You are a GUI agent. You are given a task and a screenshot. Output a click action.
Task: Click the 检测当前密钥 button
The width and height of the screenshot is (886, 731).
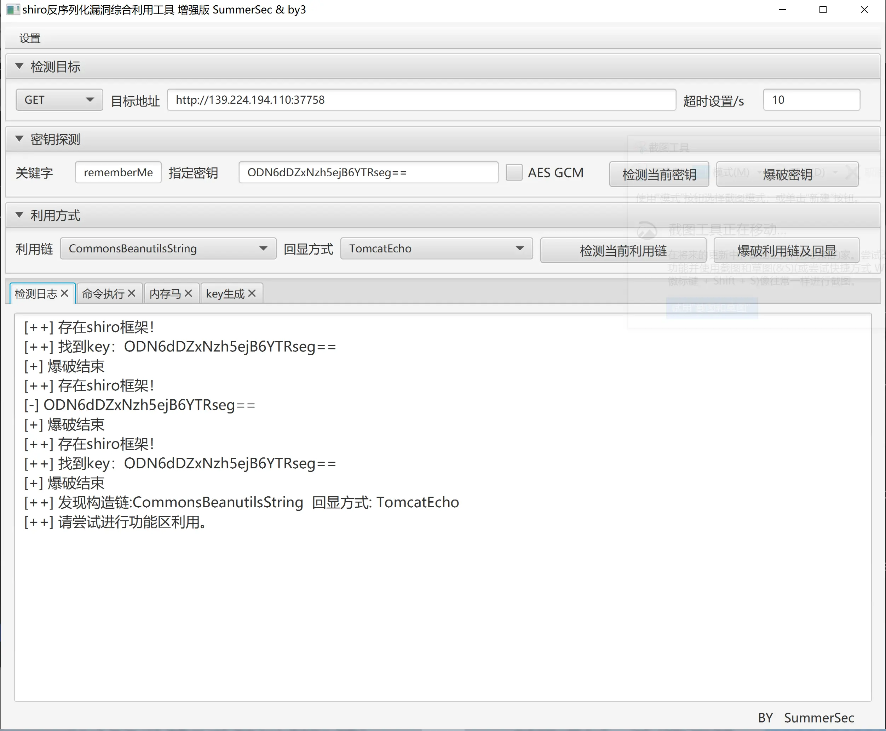(x=659, y=174)
